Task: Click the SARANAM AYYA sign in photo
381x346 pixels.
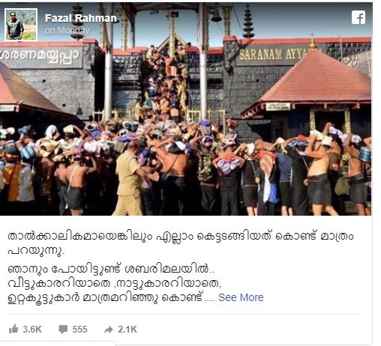Action: click(x=274, y=55)
